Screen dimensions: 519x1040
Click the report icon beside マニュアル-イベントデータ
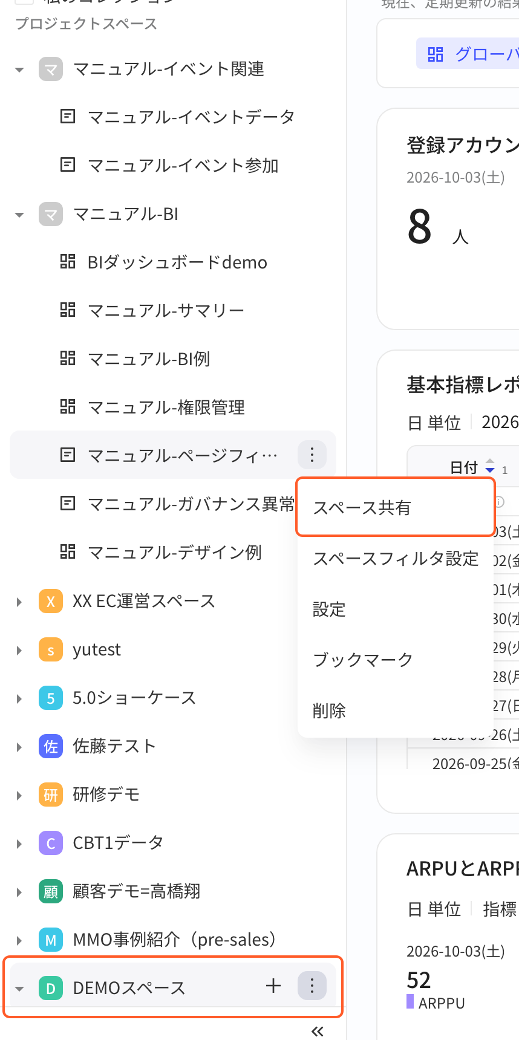(x=68, y=116)
